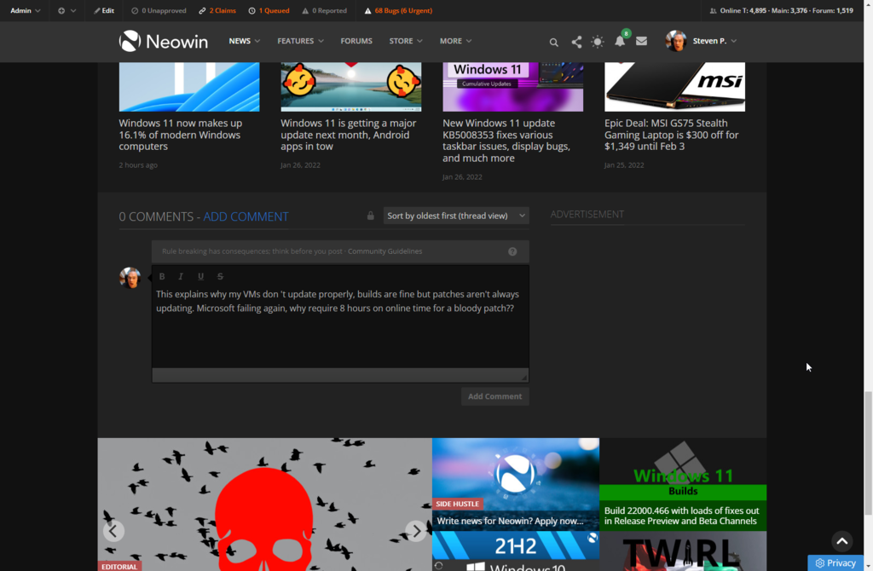873x571 pixels.
Task: Open MSI GS75 Stealth deal headline
Action: point(672,135)
